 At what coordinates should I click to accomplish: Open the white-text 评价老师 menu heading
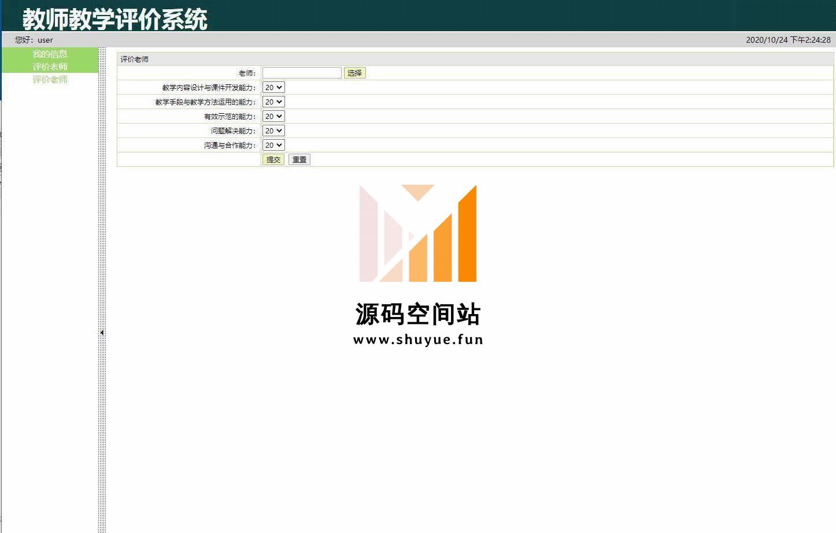pyautogui.click(x=50, y=66)
